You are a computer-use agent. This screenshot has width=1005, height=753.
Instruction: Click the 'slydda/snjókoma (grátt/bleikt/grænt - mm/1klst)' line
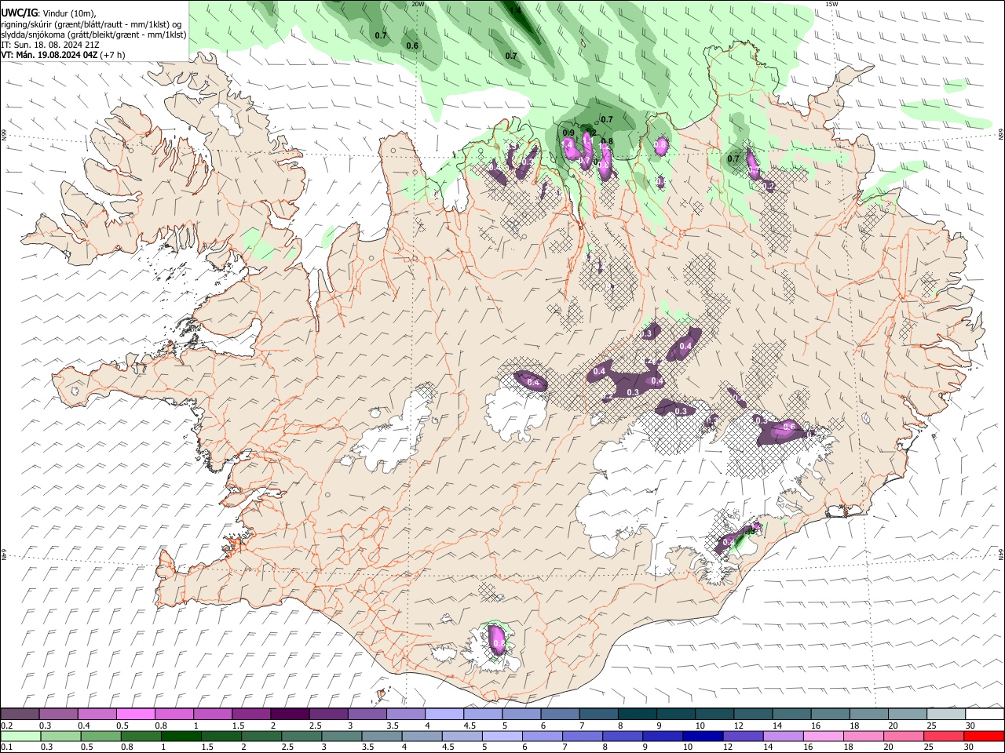click(x=93, y=35)
